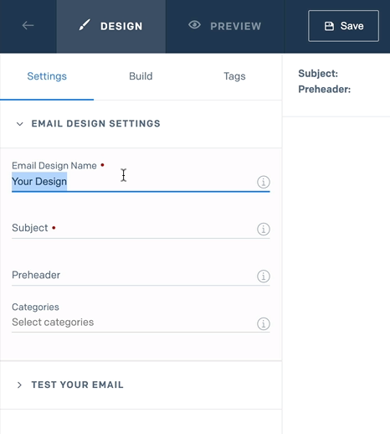Click the Save button
Image resolution: width=390 pixels, height=434 pixels.
point(343,26)
